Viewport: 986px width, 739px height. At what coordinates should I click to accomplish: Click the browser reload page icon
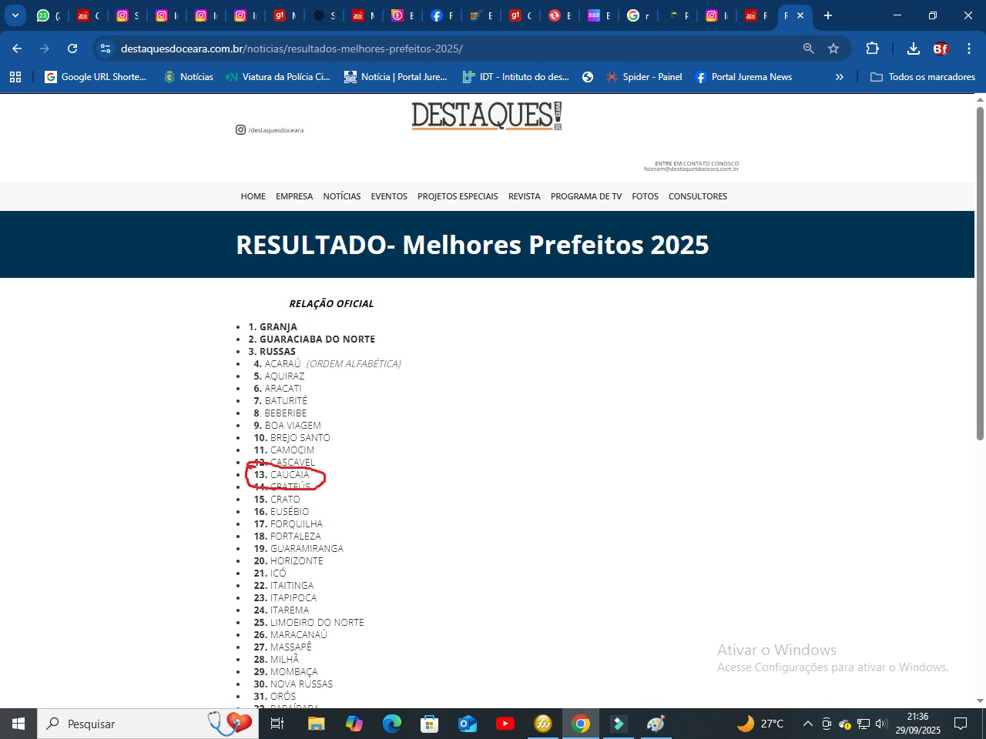tap(72, 48)
